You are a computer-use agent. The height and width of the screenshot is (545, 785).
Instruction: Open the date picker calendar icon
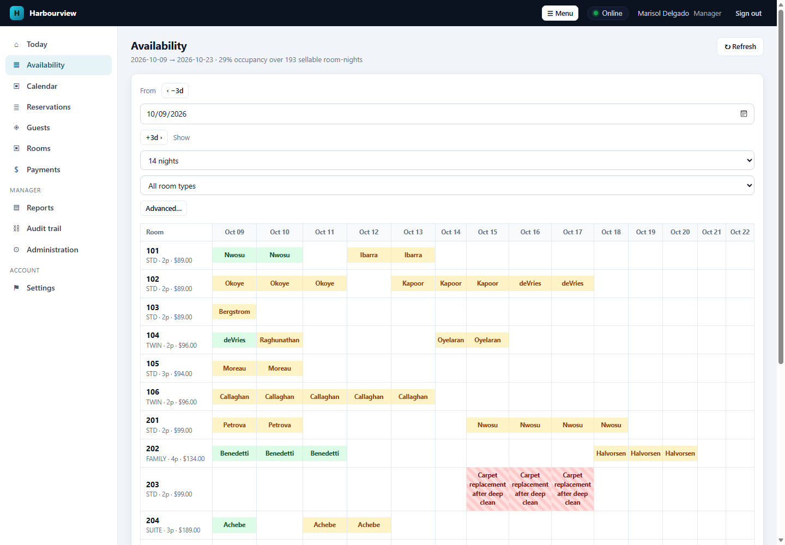(744, 114)
